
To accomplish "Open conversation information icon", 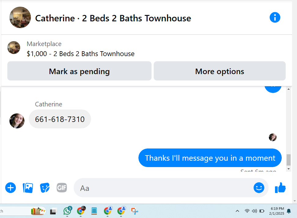I will click(275, 18).
